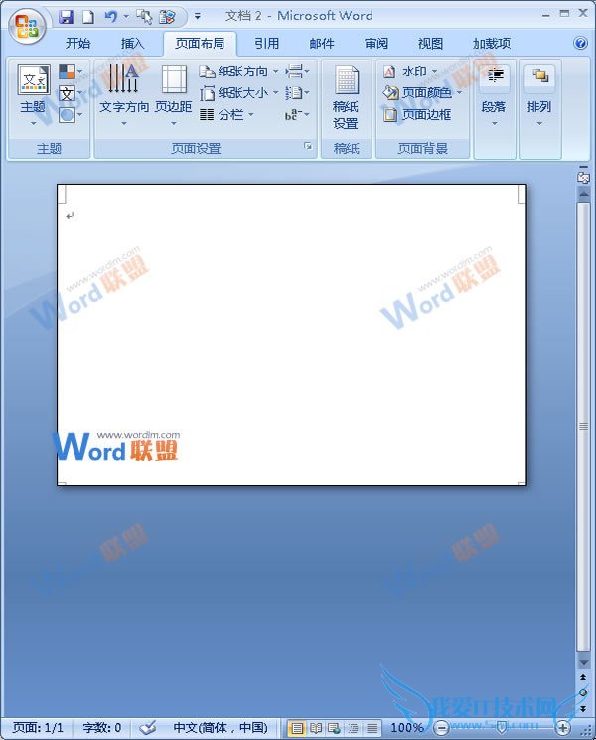Click 页面: 1/1 in status bar

(38, 728)
